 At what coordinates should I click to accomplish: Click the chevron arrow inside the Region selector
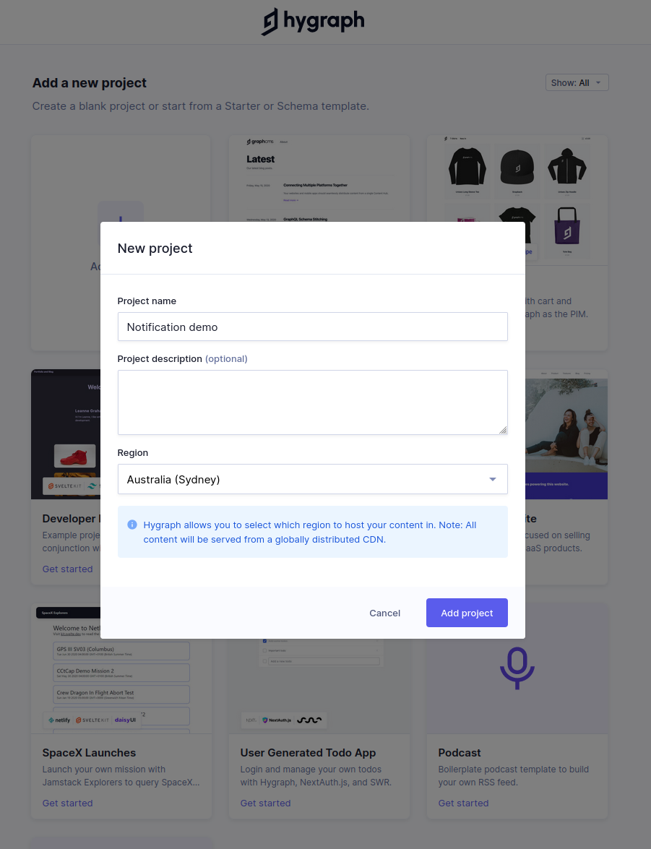coord(492,479)
